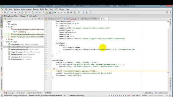
Task: Open the Android Monitor button
Action: click(35, 93)
